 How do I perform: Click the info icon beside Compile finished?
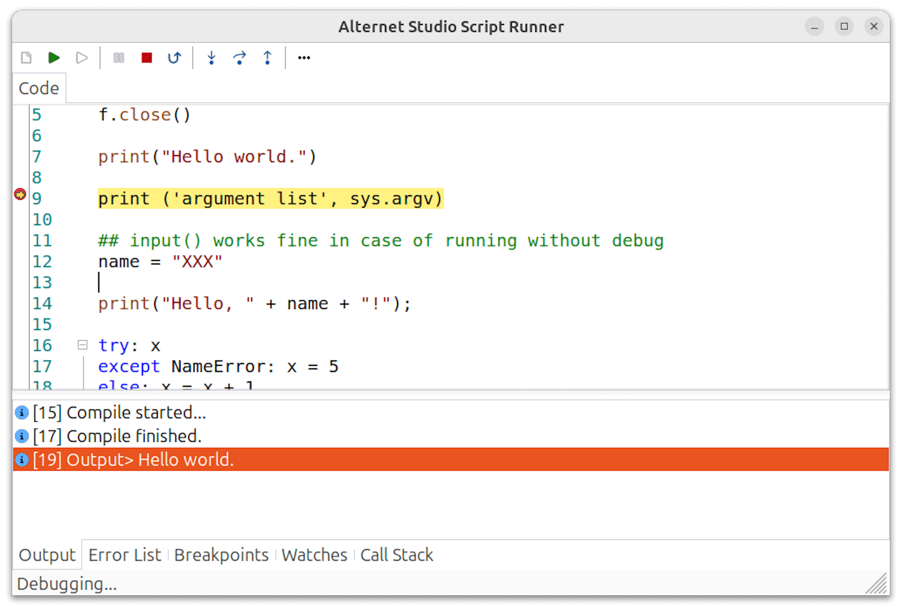pyautogui.click(x=21, y=436)
